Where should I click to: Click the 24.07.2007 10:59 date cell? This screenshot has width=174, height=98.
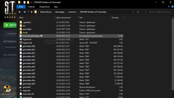[63, 29]
